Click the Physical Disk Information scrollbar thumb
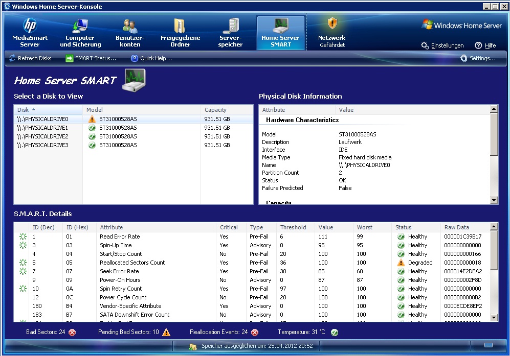 [x=494, y=134]
